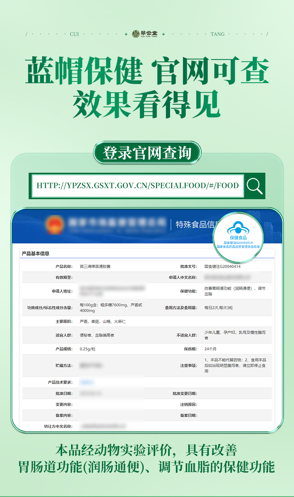Click the 产品名称 label
Viewport: 294px width, 497px height.
pos(64,267)
